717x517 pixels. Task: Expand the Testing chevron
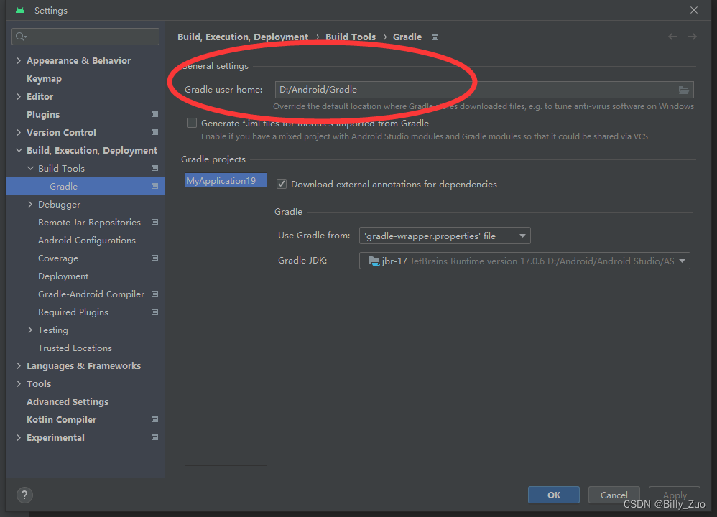pos(30,330)
